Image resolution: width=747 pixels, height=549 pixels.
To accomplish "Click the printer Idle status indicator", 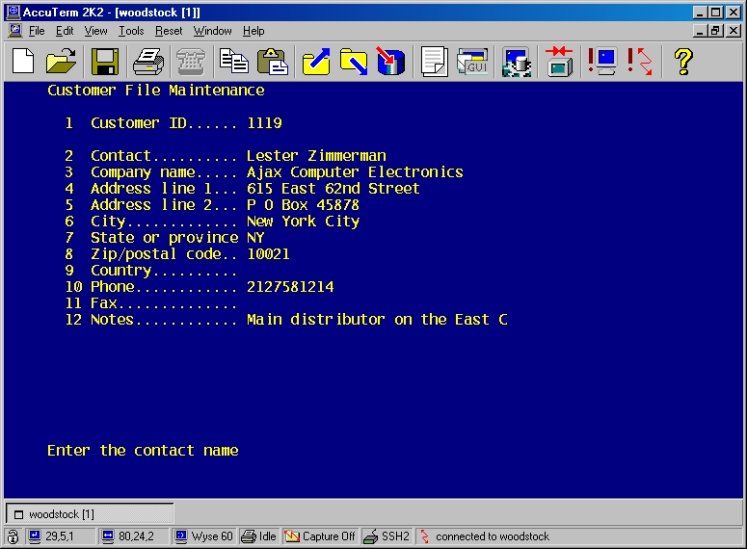I will [258, 536].
